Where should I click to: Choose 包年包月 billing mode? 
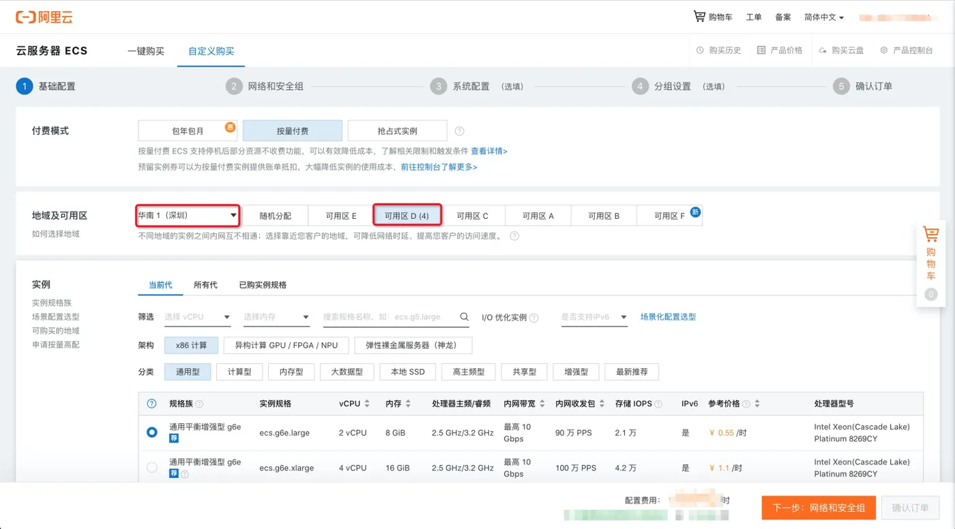[x=188, y=131]
